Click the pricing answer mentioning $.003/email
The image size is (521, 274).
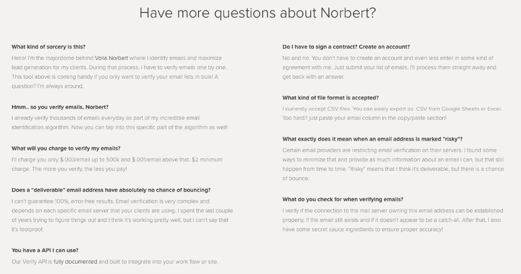tap(117, 165)
